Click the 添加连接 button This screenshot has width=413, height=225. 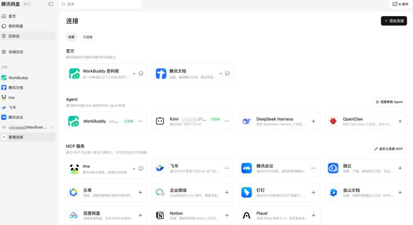coord(394,21)
